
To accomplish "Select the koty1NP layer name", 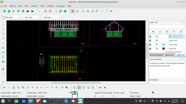I will (x=173, y=49).
